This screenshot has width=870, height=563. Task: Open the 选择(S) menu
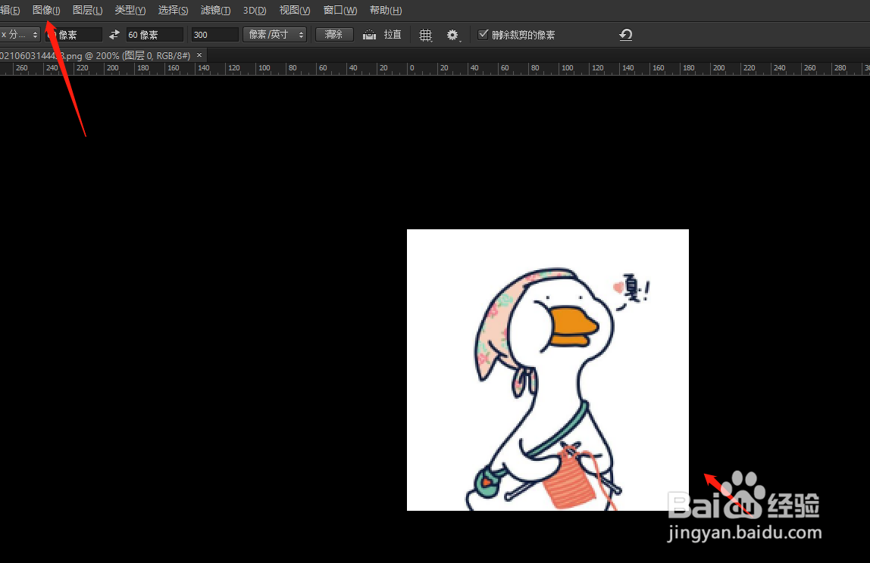pyautogui.click(x=173, y=10)
